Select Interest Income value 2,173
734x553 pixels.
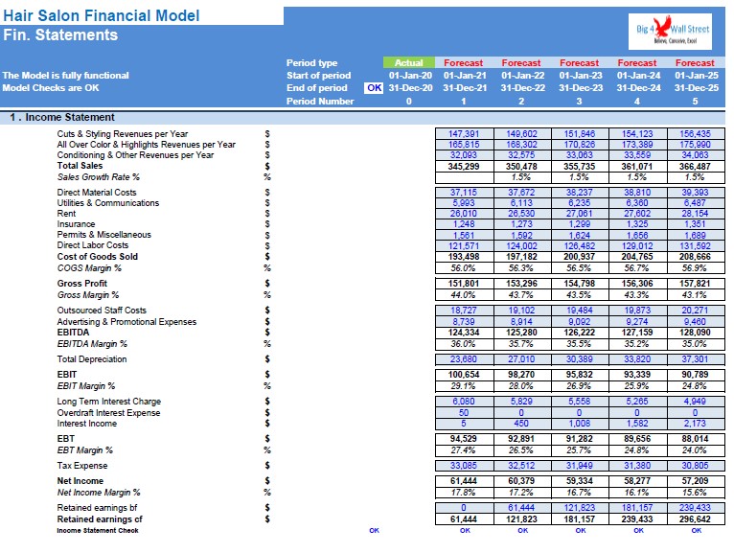[x=696, y=424]
